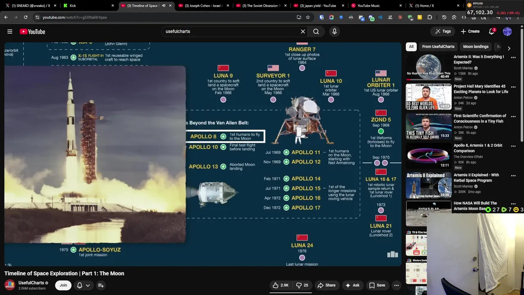Select the Moon landings filter chip
The width and height of the screenshot is (524, 295).
(x=475, y=47)
